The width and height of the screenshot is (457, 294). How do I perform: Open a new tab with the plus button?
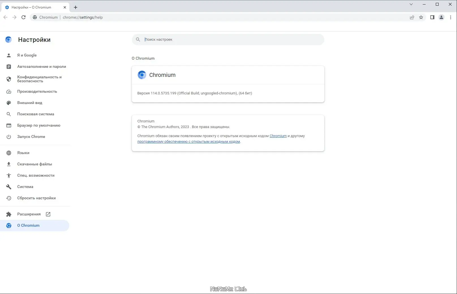[x=75, y=7]
